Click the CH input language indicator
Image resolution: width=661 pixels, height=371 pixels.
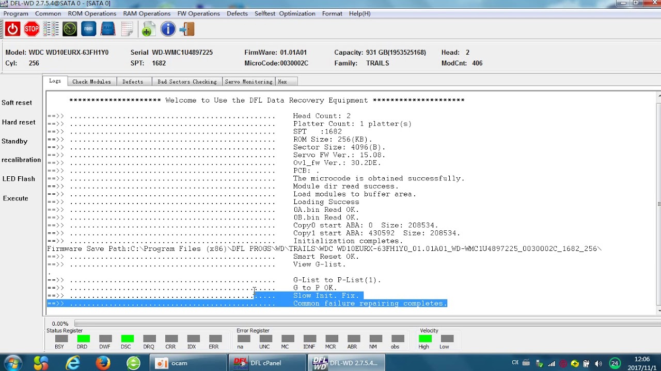515,363
